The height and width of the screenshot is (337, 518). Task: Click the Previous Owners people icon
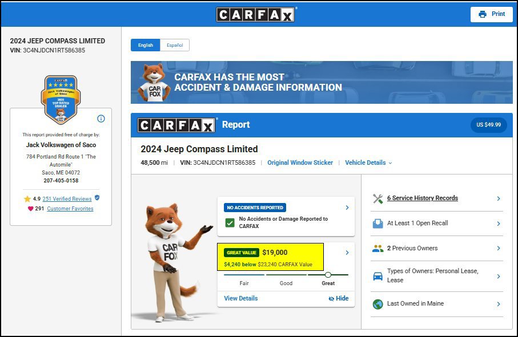(378, 248)
